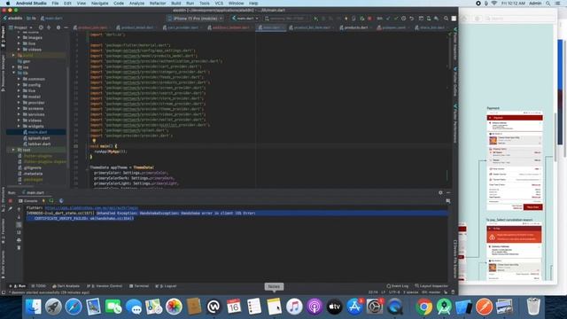
Task: Open Android Studio from the Dock
Action: click(444, 307)
